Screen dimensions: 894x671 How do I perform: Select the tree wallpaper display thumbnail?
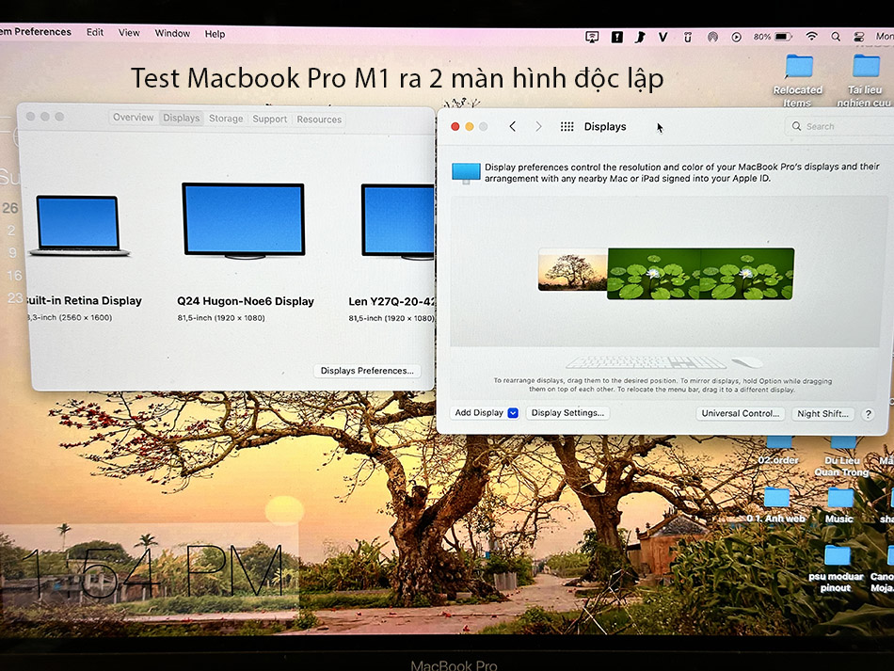point(572,269)
